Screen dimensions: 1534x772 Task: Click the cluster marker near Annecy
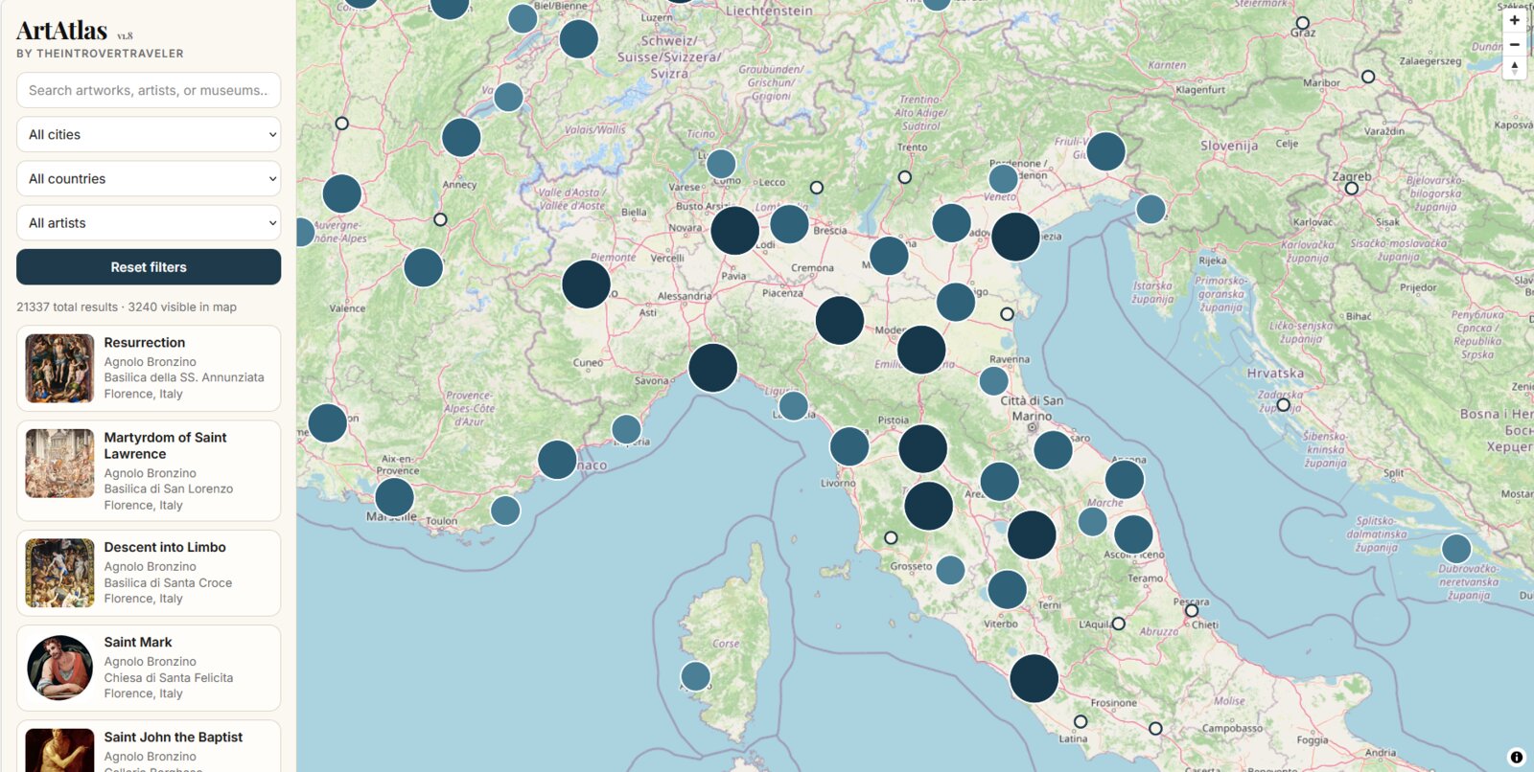point(461,138)
